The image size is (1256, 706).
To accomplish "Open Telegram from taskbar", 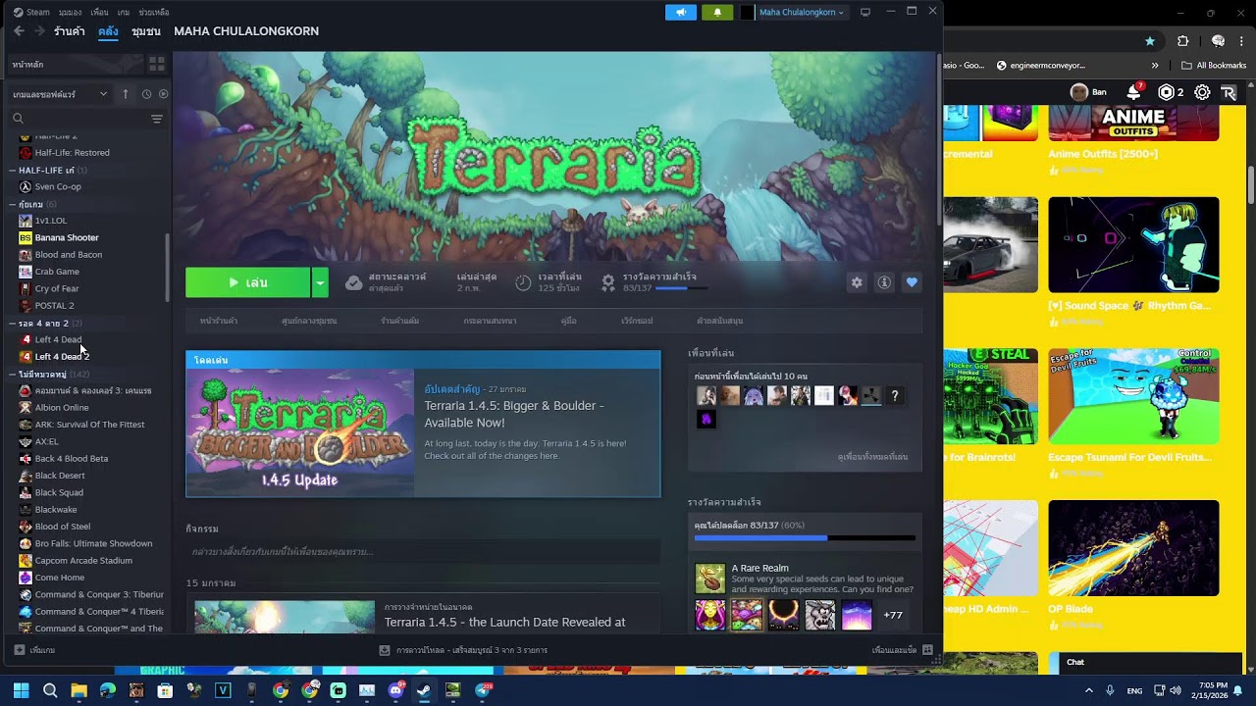I will point(482,690).
